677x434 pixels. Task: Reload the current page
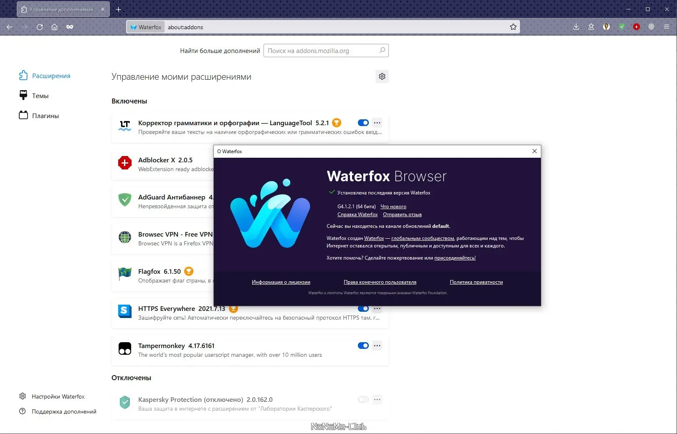pyautogui.click(x=40, y=27)
